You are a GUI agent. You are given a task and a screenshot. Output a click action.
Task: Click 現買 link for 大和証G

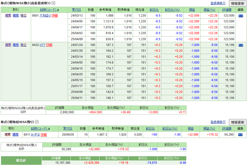click(8, 16)
